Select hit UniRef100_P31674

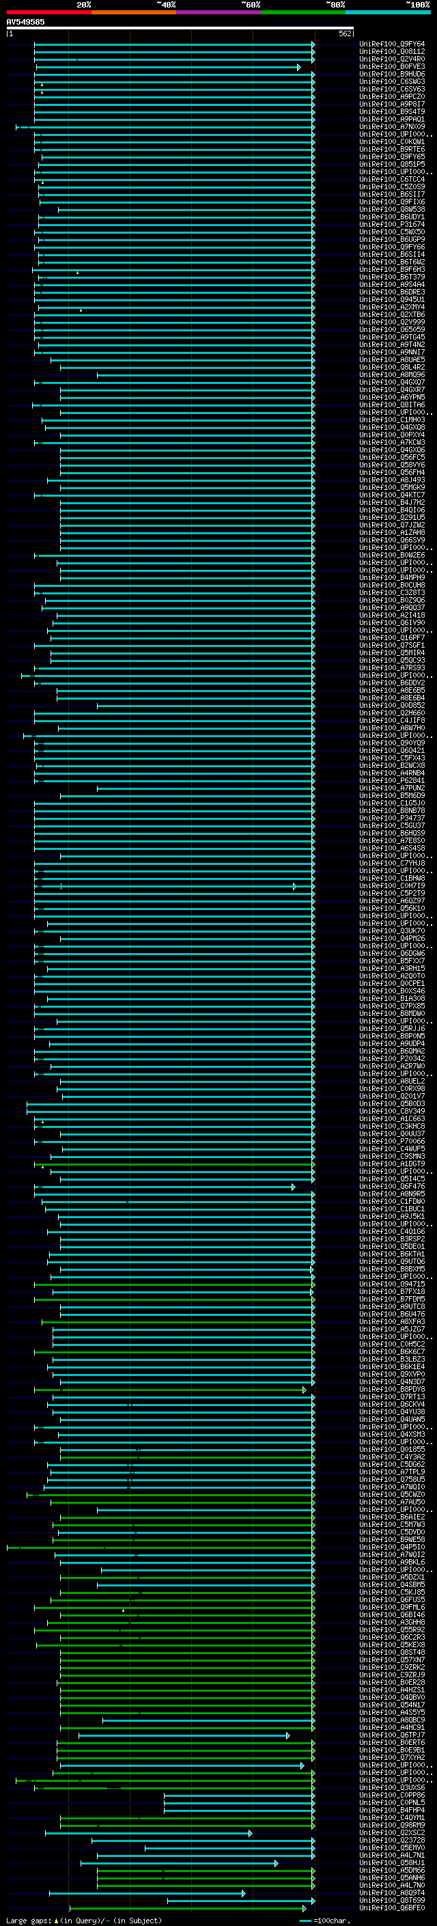tap(392, 224)
